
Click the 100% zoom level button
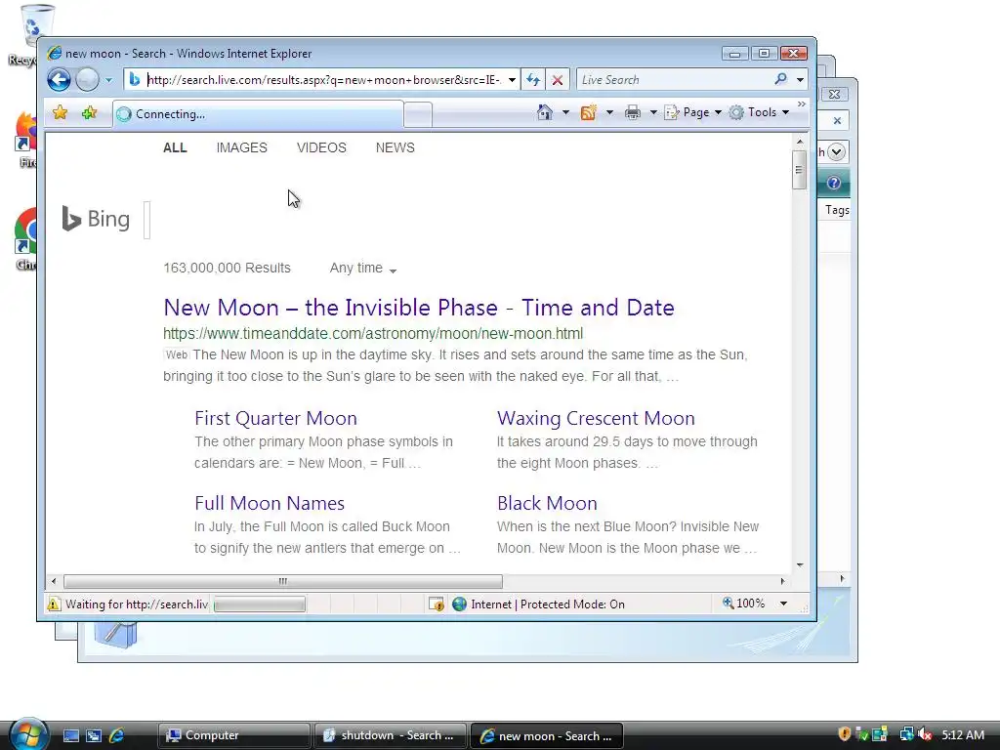coord(743,604)
